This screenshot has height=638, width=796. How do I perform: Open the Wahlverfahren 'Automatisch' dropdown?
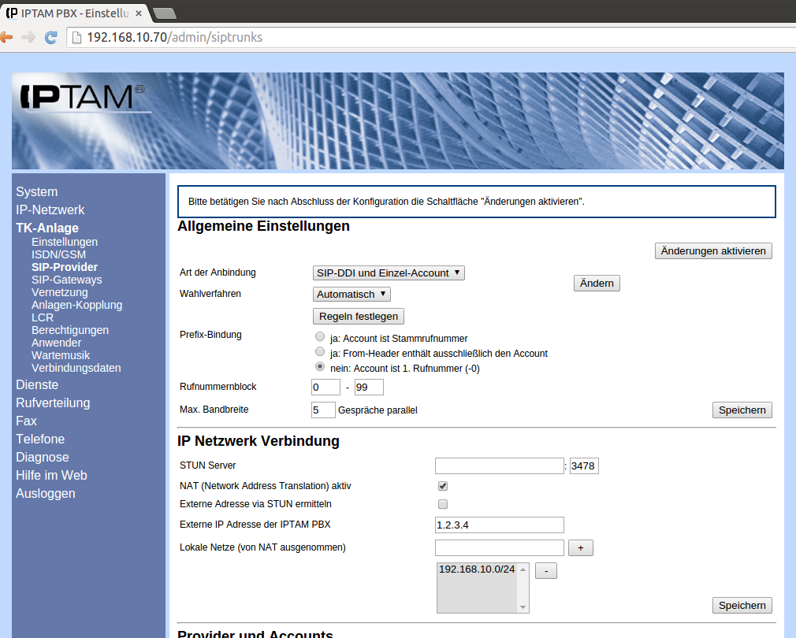tap(352, 295)
